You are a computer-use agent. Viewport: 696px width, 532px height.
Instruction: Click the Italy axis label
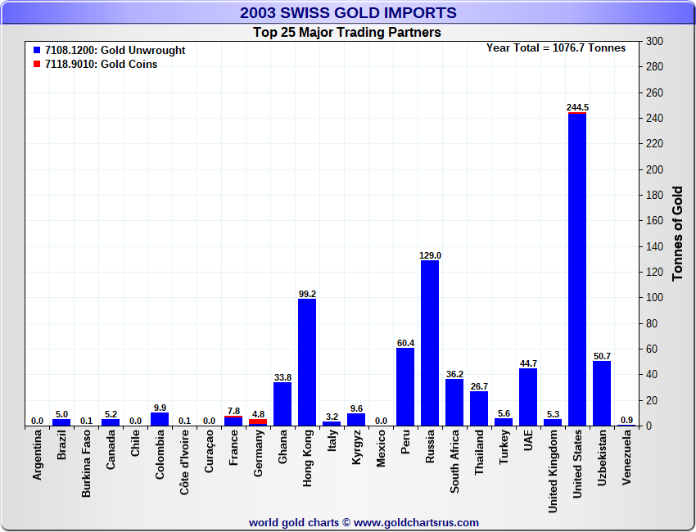tap(332, 440)
